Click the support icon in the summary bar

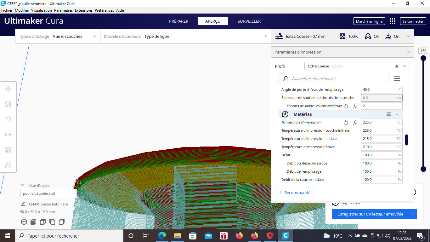(x=368, y=36)
